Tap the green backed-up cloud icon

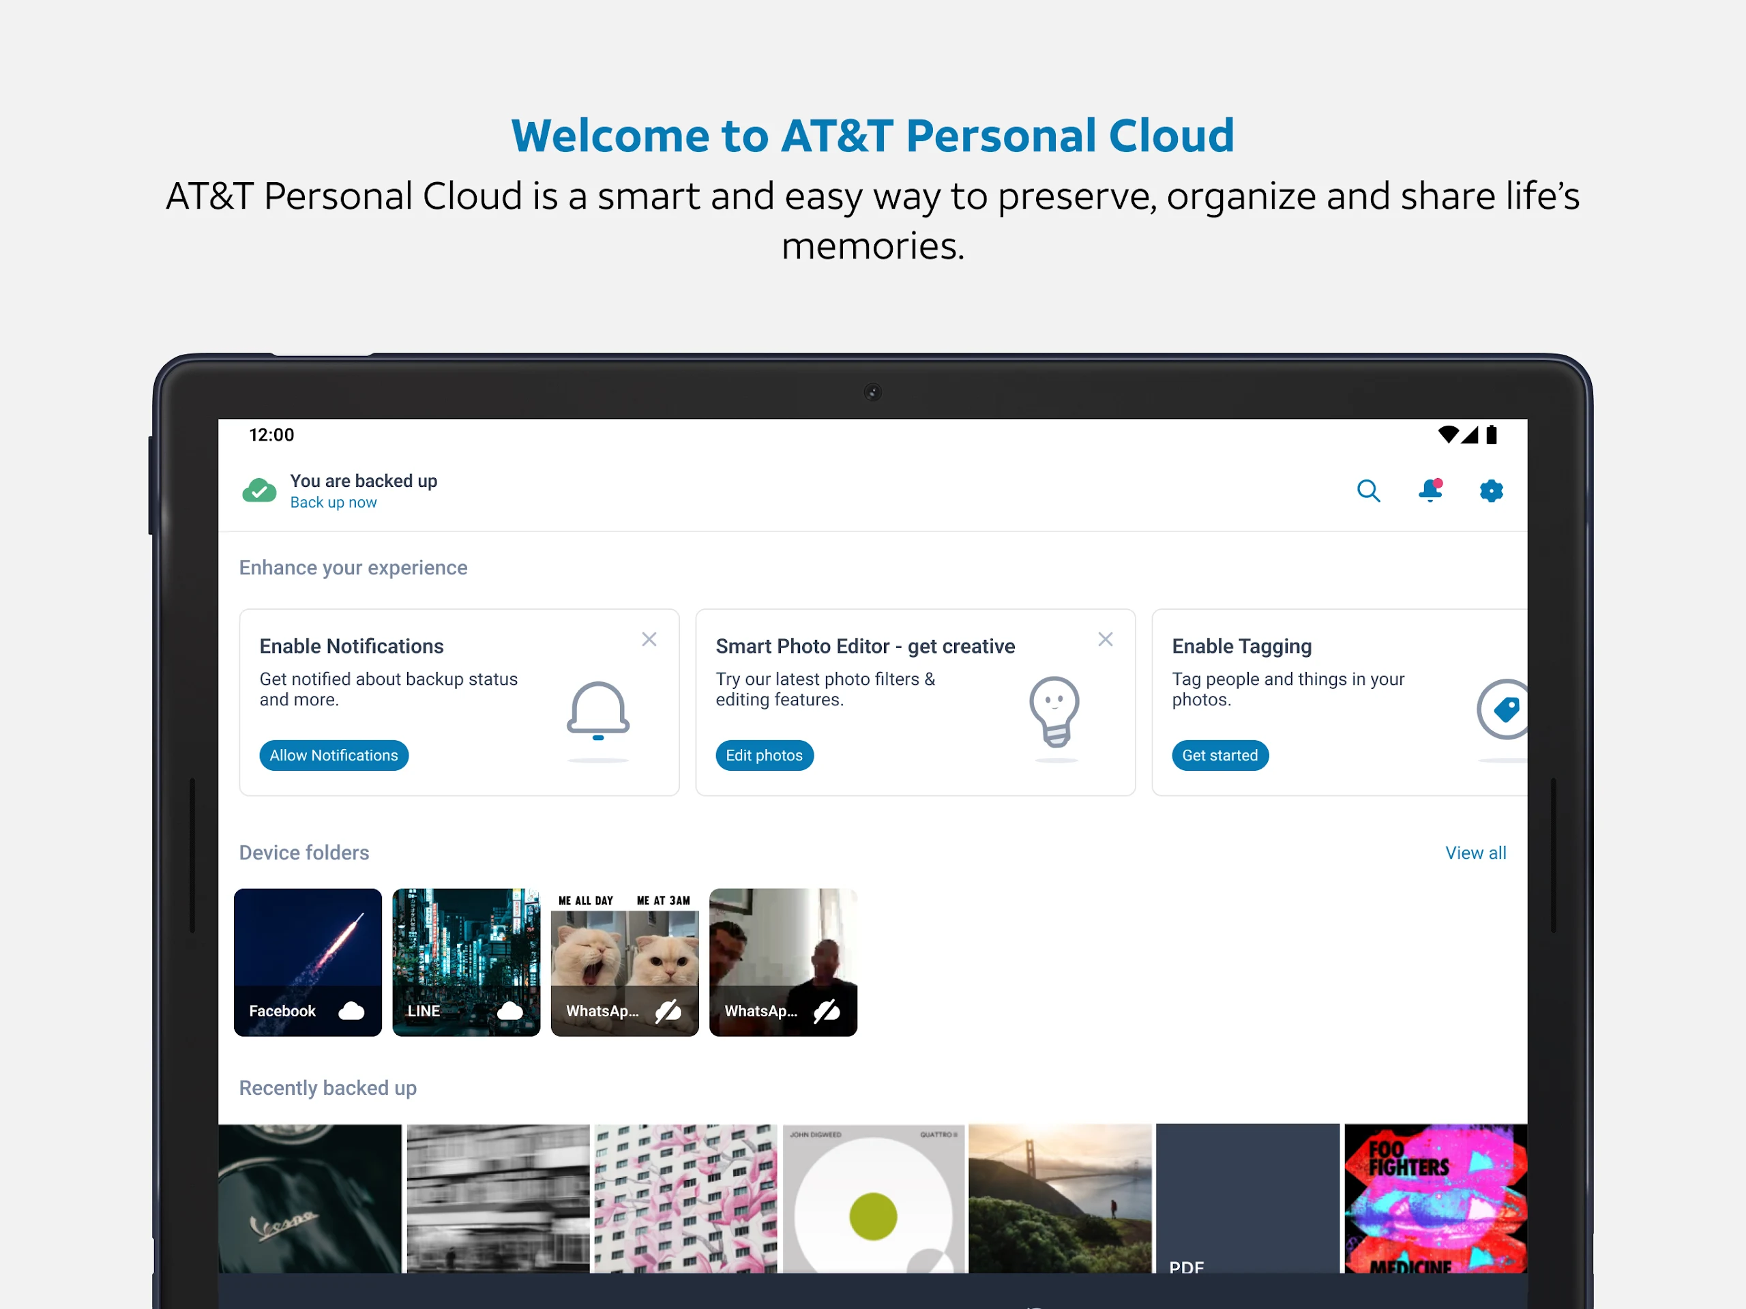coord(259,491)
